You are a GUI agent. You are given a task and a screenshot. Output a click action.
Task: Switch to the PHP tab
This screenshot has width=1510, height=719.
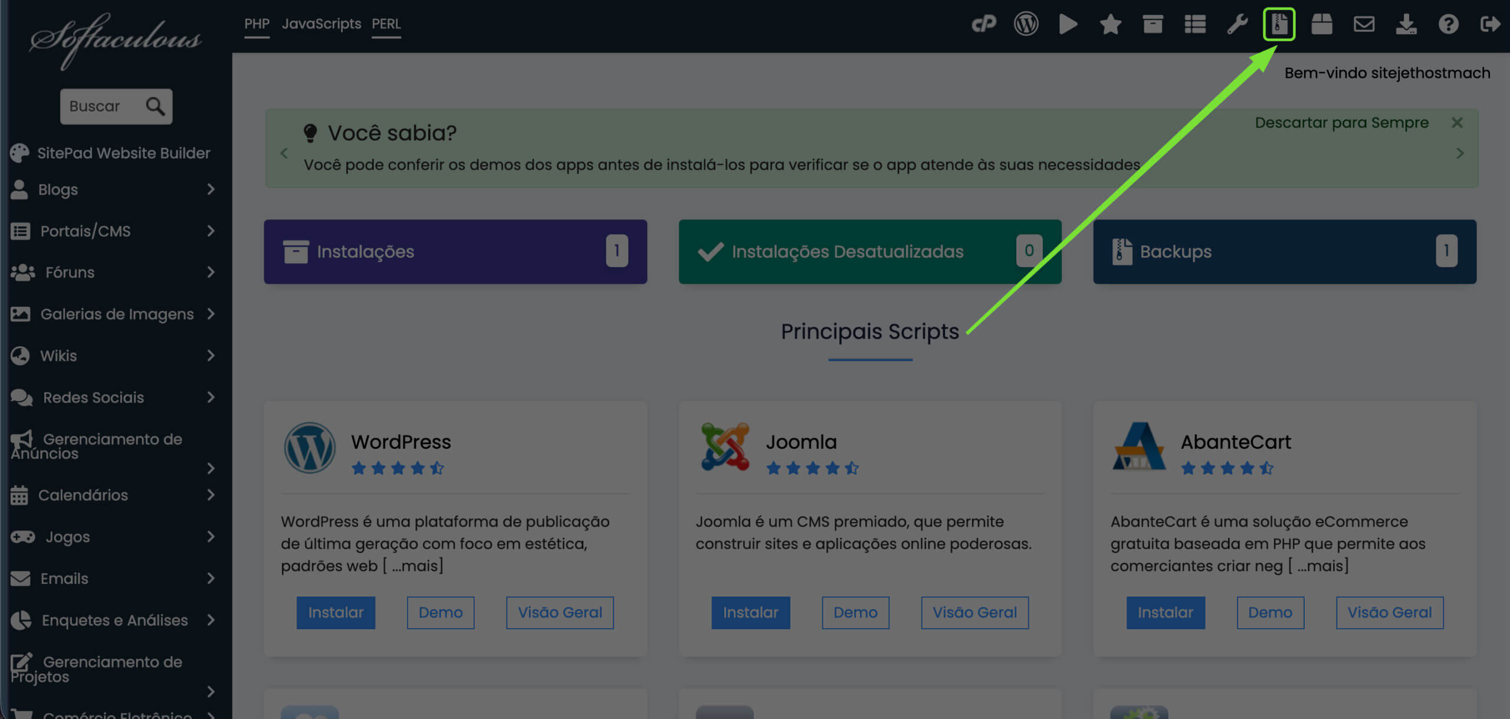click(257, 24)
